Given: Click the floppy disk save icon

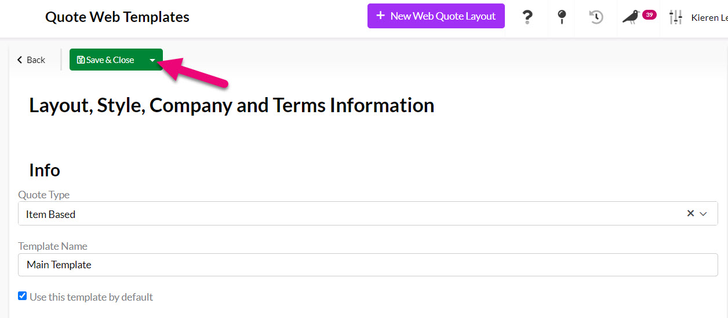Looking at the screenshot, I should coord(81,60).
